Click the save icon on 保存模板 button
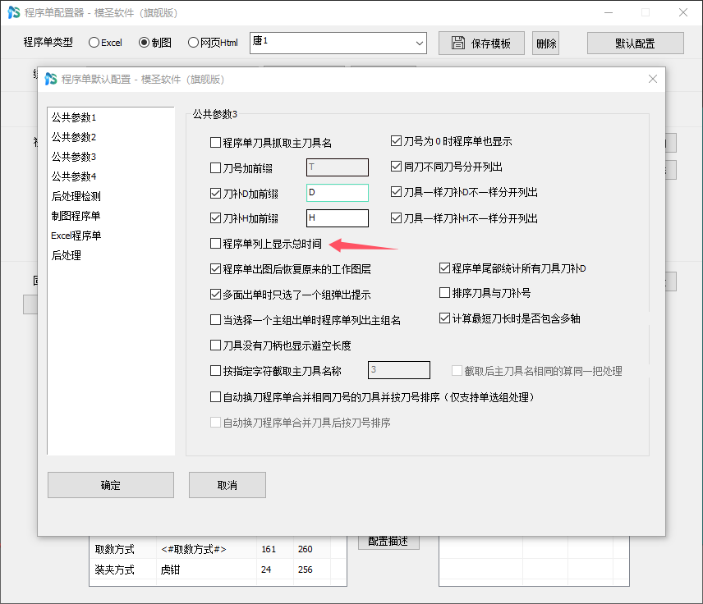This screenshot has width=703, height=604. (457, 43)
